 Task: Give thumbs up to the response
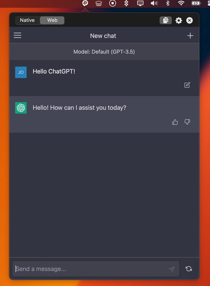click(x=175, y=122)
